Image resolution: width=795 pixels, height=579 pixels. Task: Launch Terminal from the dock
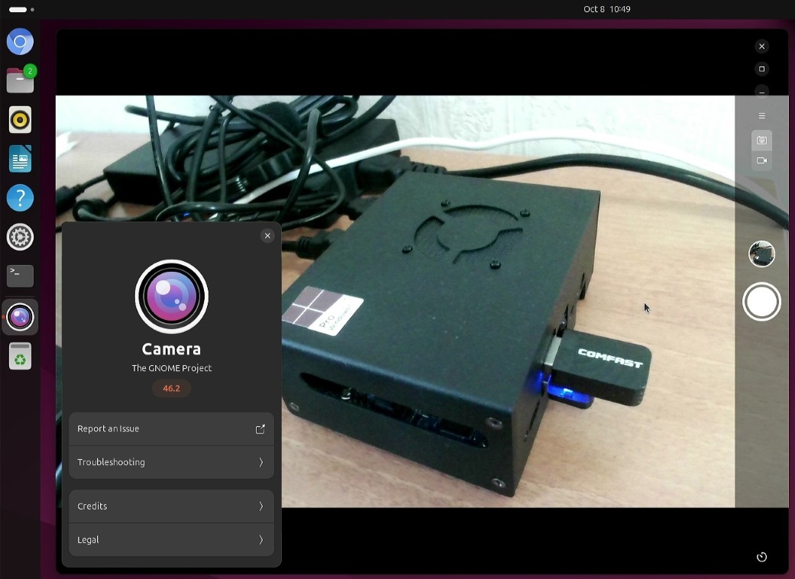point(21,276)
